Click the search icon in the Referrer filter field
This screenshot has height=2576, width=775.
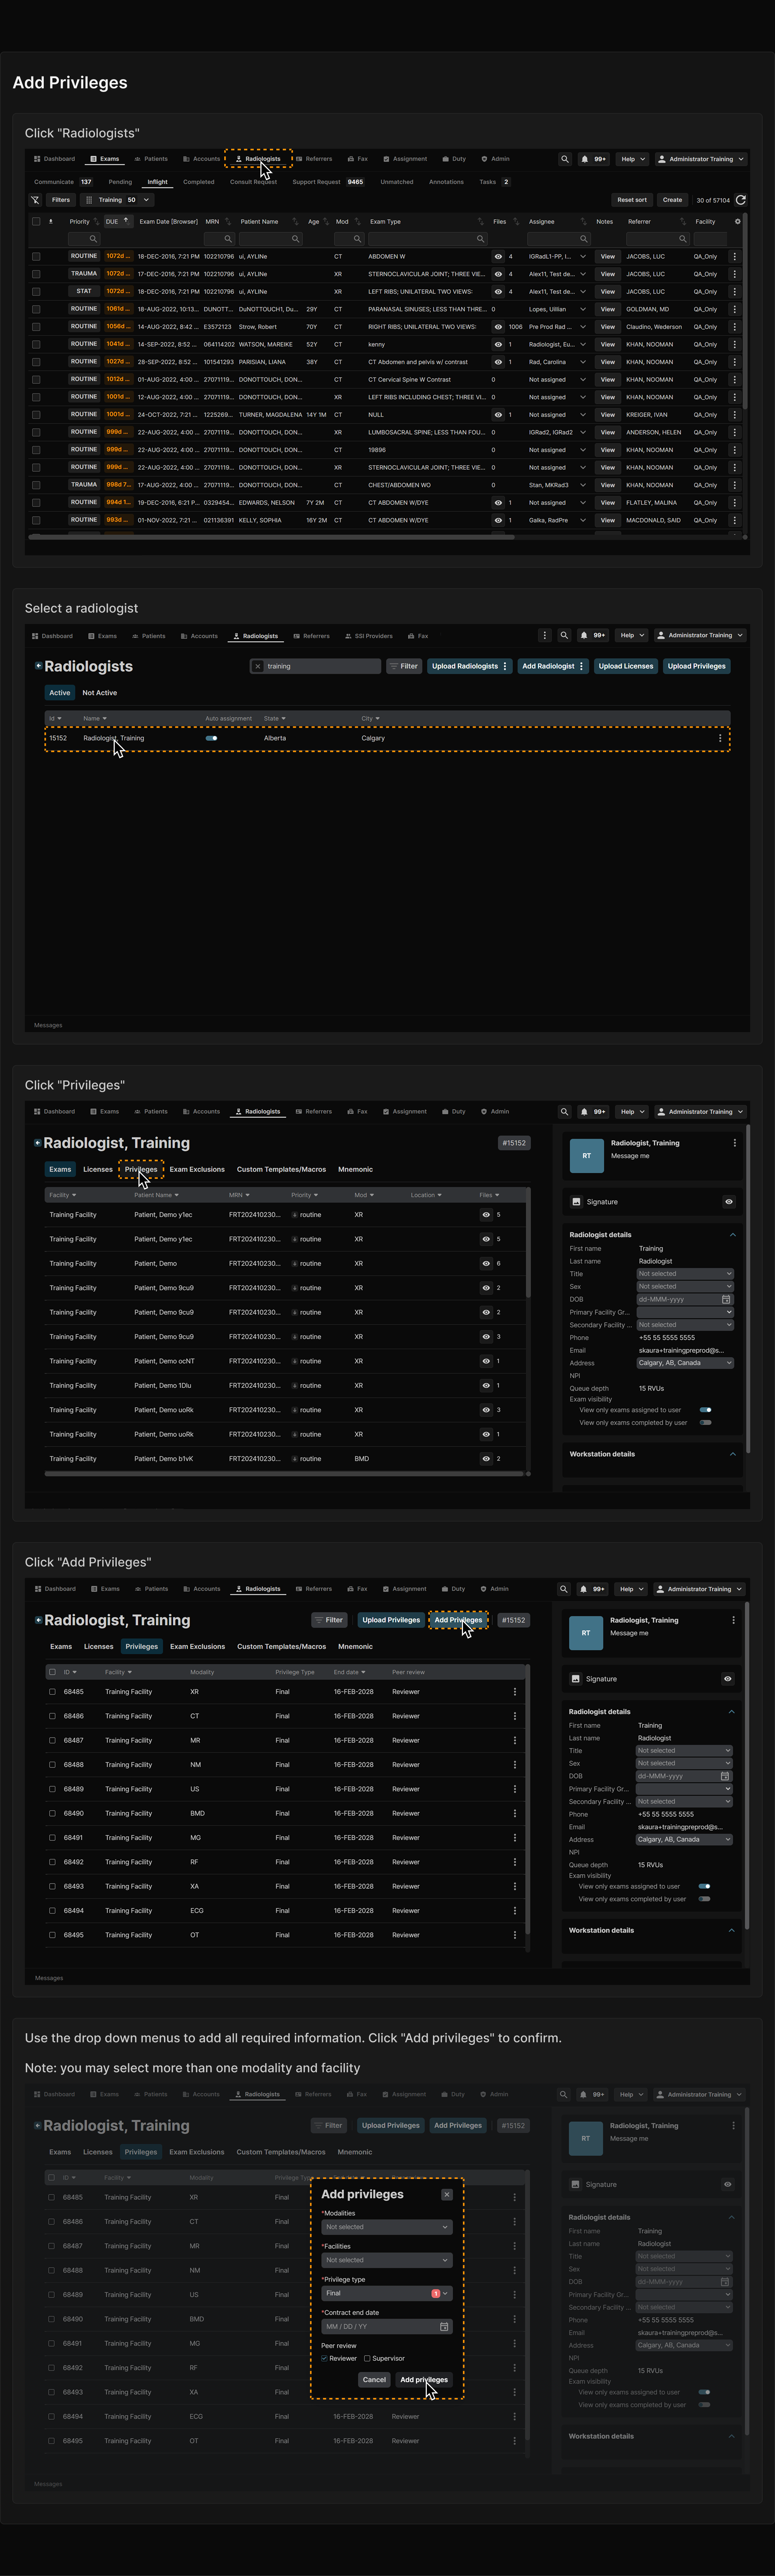[x=683, y=239]
